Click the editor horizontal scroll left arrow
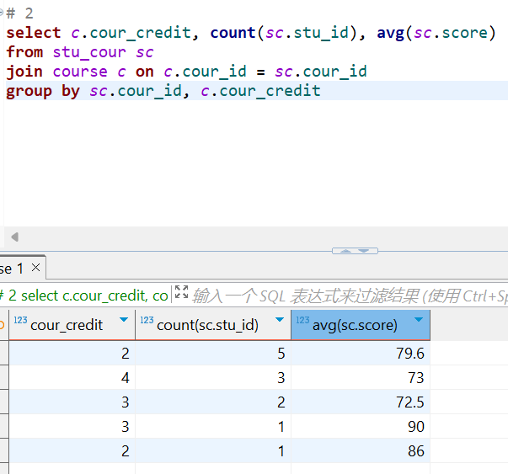The width and height of the screenshot is (508, 474). pyautogui.click(x=14, y=237)
